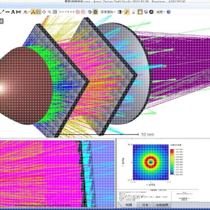Open the 线宽 line width dropdown
The width and height of the screenshot is (210, 210).
160,12
